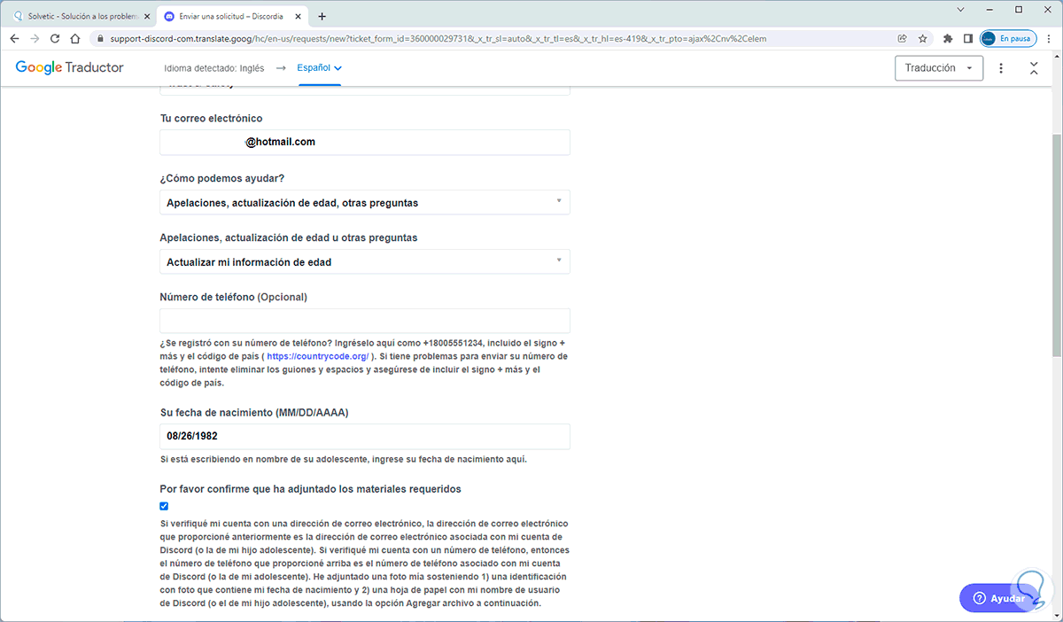
Task: Go back with the browser back arrow
Action: (x=15, y=39)
